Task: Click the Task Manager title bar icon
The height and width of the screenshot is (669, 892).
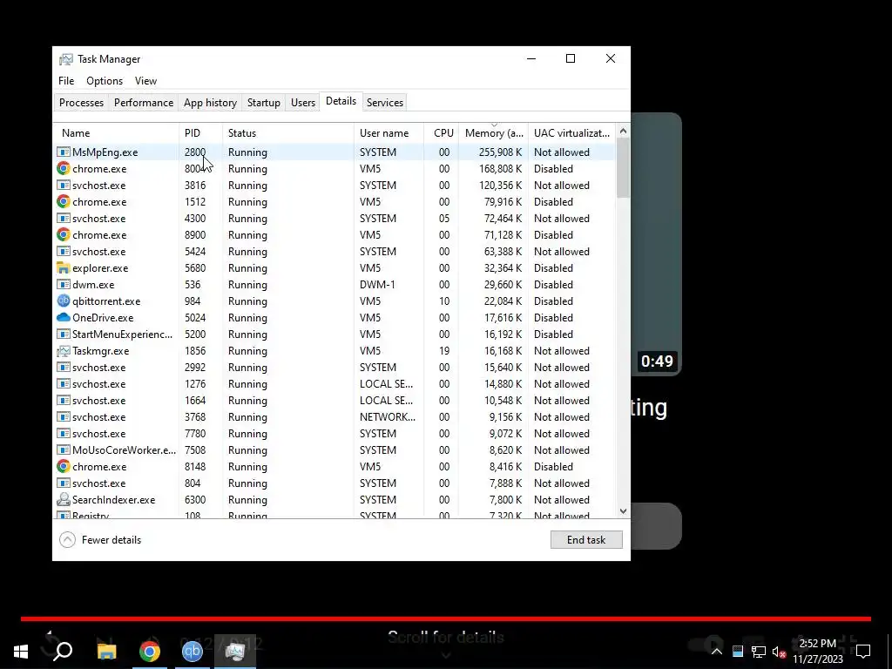Action: click(66, 59)
